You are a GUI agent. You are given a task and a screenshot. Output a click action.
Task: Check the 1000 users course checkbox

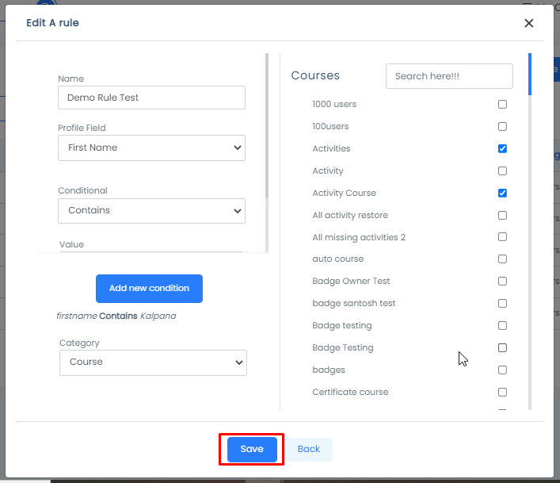(502, 105)
